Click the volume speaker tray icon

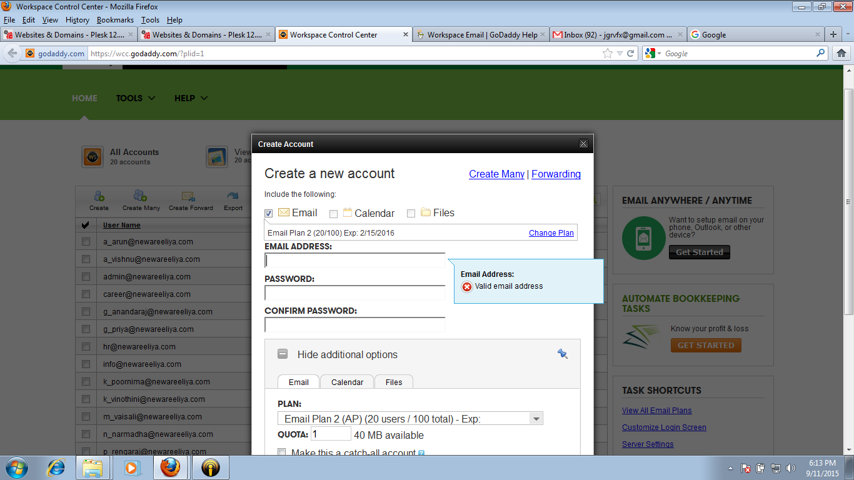[791, 467]
